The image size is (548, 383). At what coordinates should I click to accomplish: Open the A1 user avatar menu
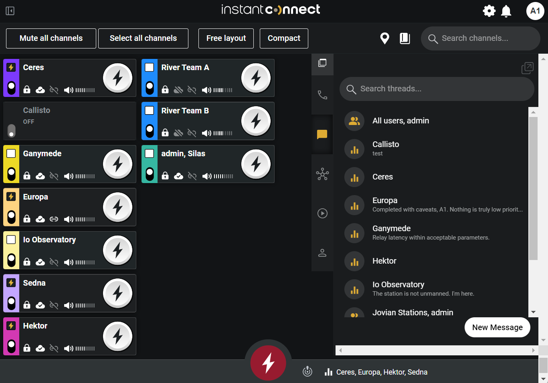coord(535,11)
